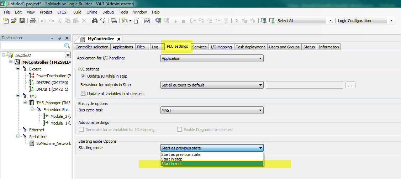
Task: Open the Devices tree panel options arrow
Action: click(52, 38)
